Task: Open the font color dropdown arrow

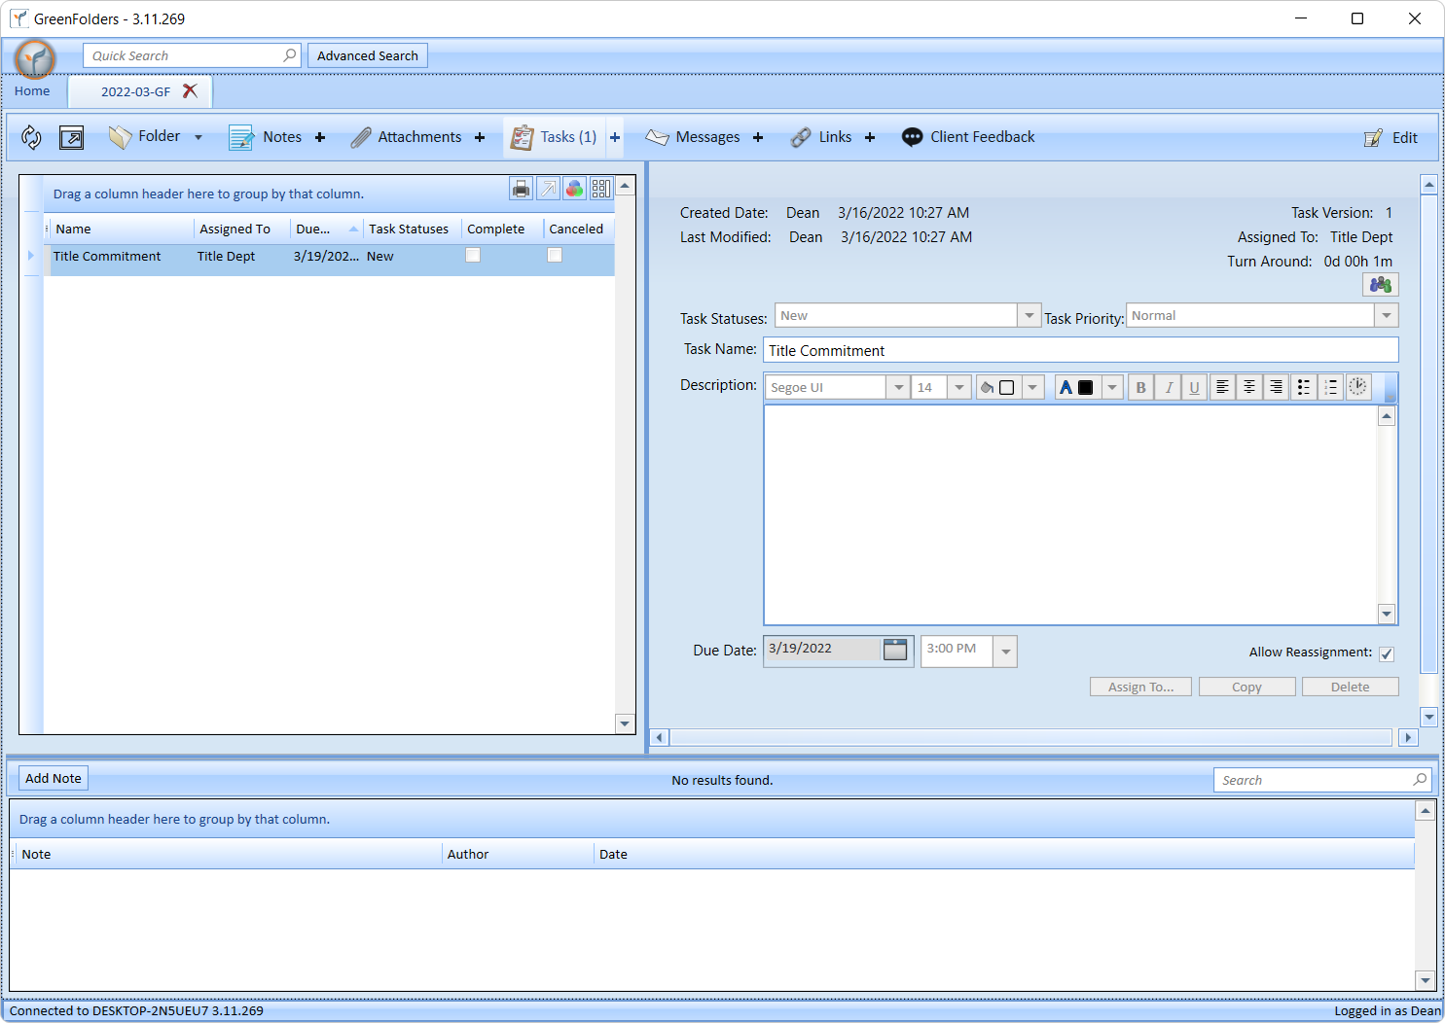Action: (1112, 387)
